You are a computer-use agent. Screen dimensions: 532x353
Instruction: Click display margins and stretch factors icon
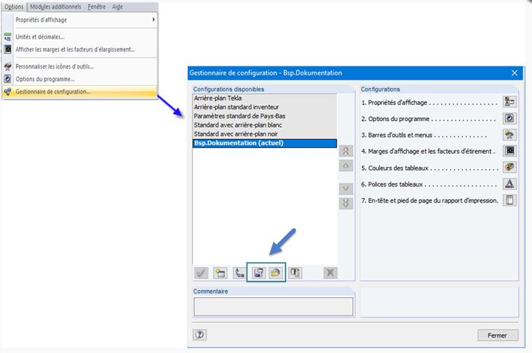(x=510, y=151)
